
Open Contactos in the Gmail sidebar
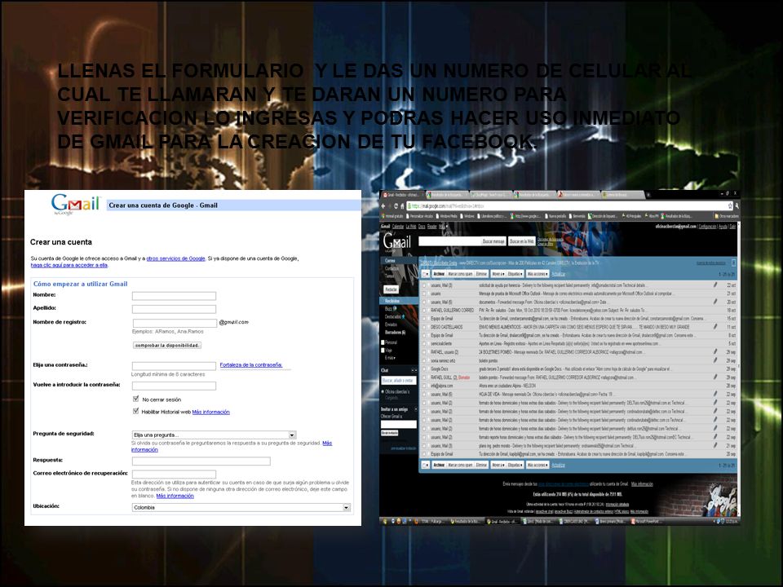[x=391, y=268]
